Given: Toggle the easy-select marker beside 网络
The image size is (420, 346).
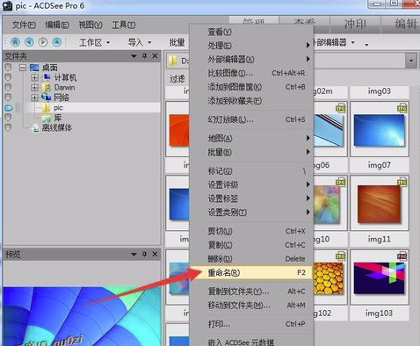Looking at the screenshot, I should 8,97.
